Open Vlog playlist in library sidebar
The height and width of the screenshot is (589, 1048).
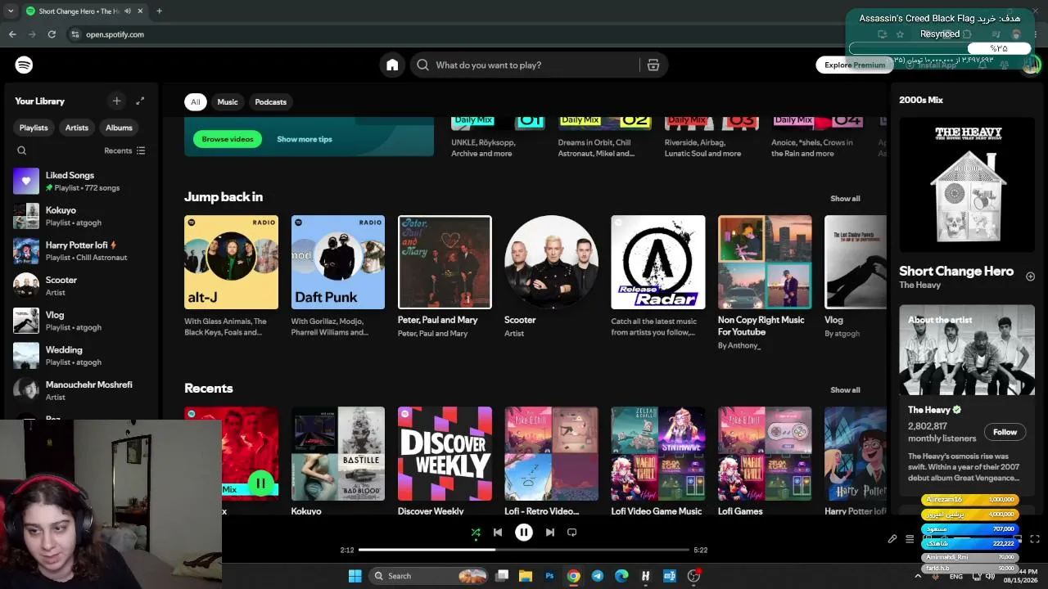point(79,321)
